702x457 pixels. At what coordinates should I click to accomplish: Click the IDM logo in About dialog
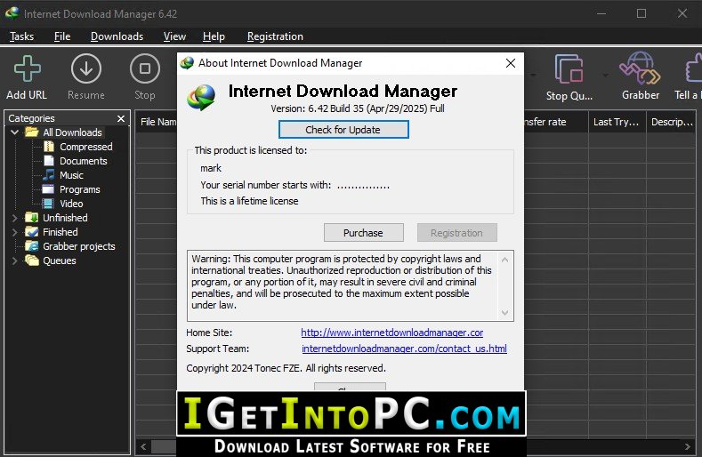click(x=201, y=97)
